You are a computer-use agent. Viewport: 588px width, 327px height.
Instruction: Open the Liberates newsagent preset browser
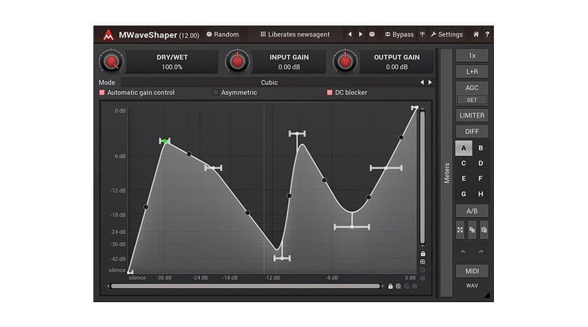[295, 34]
